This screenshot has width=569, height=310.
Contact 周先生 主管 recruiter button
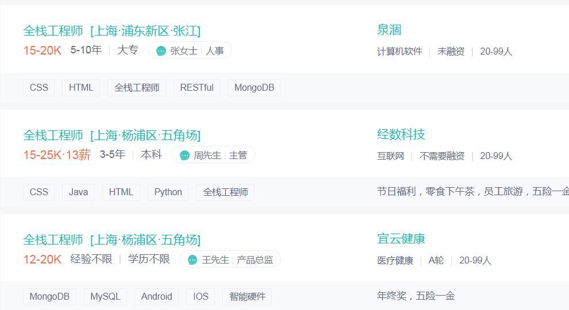(x=213, y=155)
